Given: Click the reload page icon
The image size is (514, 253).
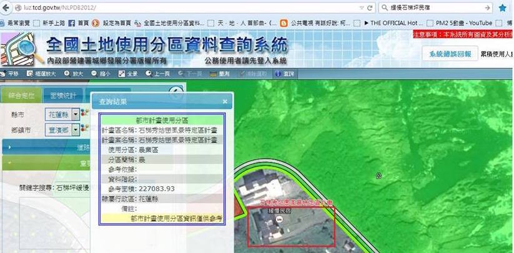Looking at the screenshot, I should click(370, 8).
